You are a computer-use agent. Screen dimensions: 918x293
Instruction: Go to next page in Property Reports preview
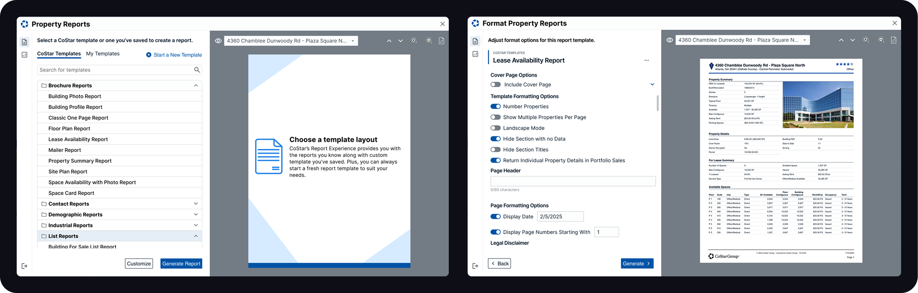401,41
